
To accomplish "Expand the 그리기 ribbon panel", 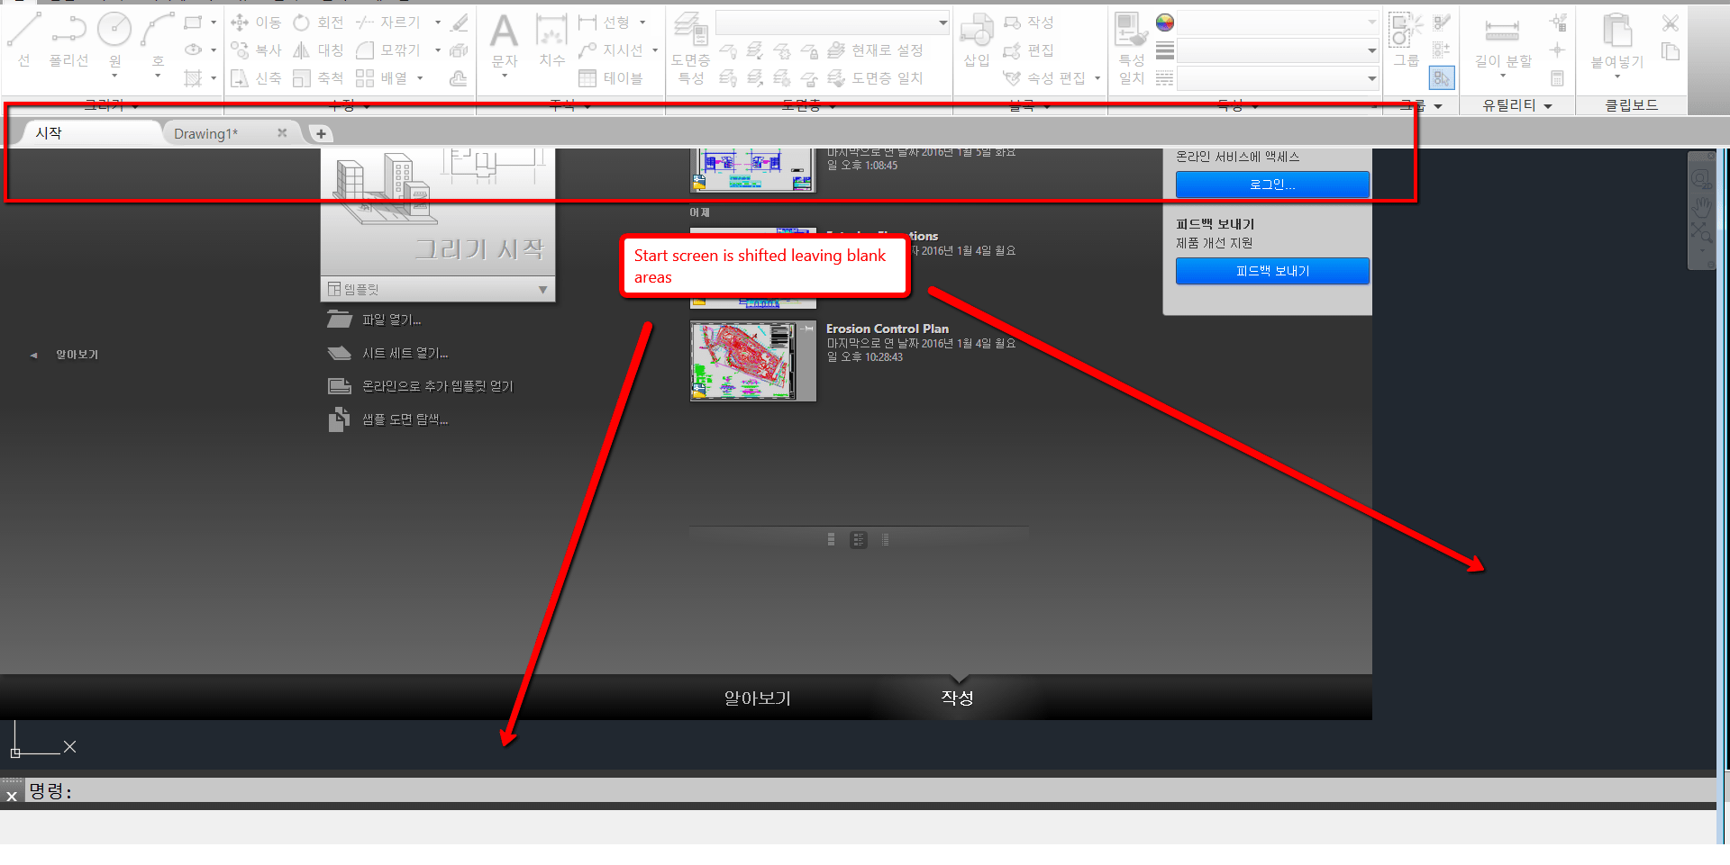I will tap(135, 104).
